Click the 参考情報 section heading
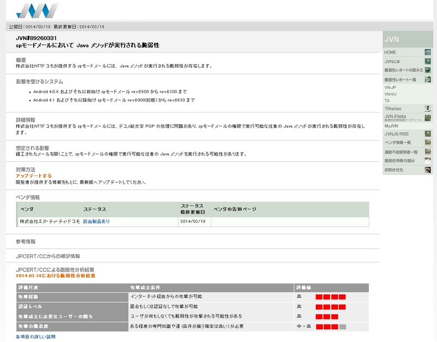Image resolution: width=437 pixels, height=342 pixels. (x=25, y=242)
